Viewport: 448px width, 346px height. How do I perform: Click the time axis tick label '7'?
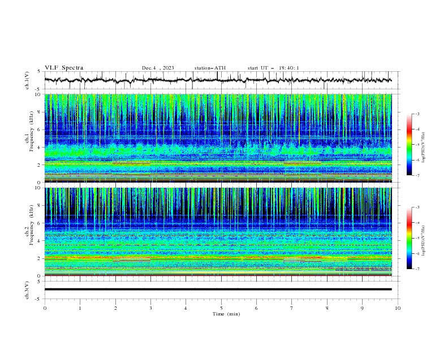coord(292,308)
